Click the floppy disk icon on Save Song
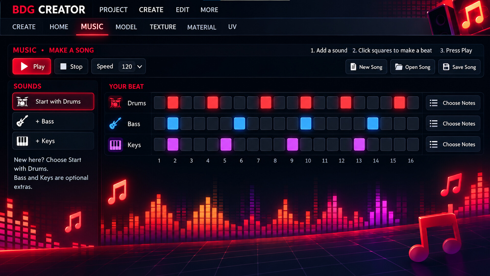 tap(446, 67)
